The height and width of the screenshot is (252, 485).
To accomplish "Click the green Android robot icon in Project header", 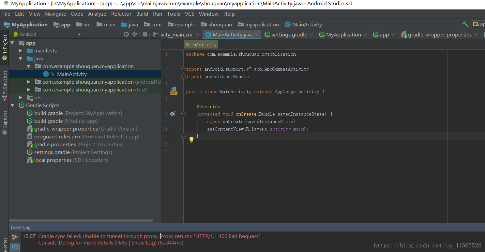I will tap(15, 34).
